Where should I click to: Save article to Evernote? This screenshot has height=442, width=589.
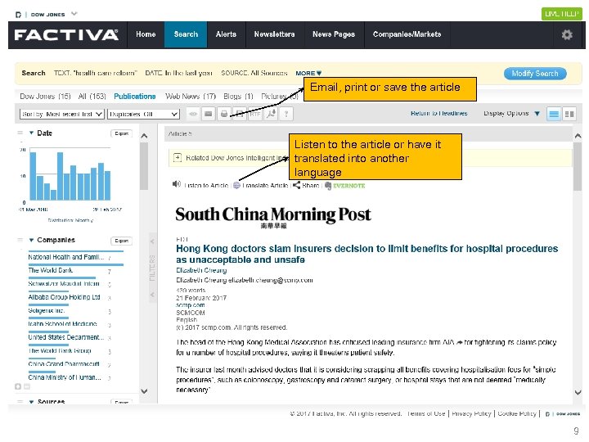pyautogui.click(x=345, y=186)
